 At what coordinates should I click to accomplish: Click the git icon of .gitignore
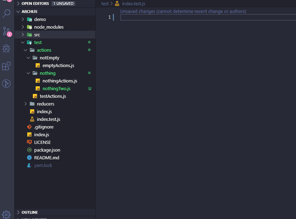click(x=29, y=127)
